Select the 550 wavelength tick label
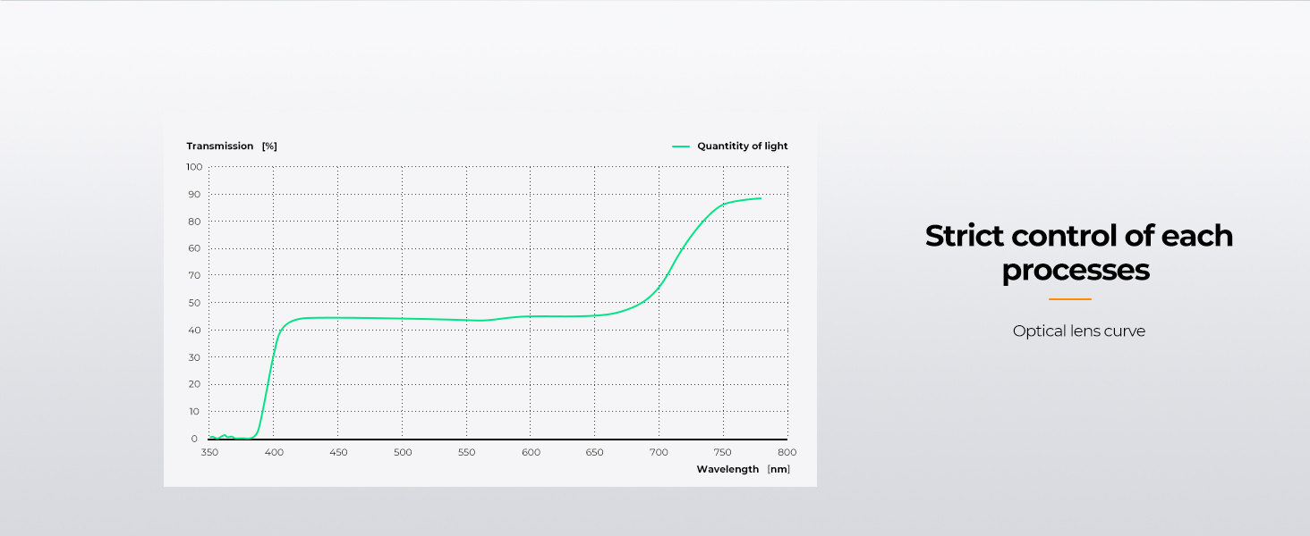Screen dimensions: 1310x536 click(x=467, y=453)
